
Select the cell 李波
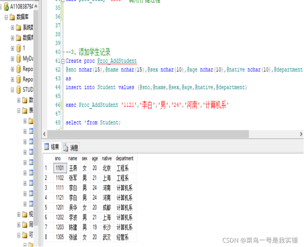(x=74, y=217)
